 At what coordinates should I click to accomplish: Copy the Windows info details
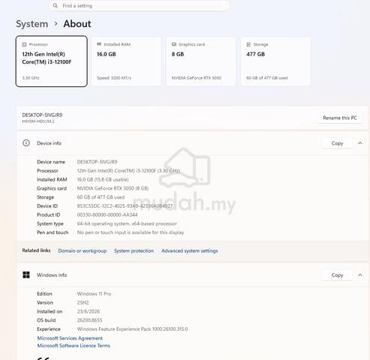tap(337, 275)
